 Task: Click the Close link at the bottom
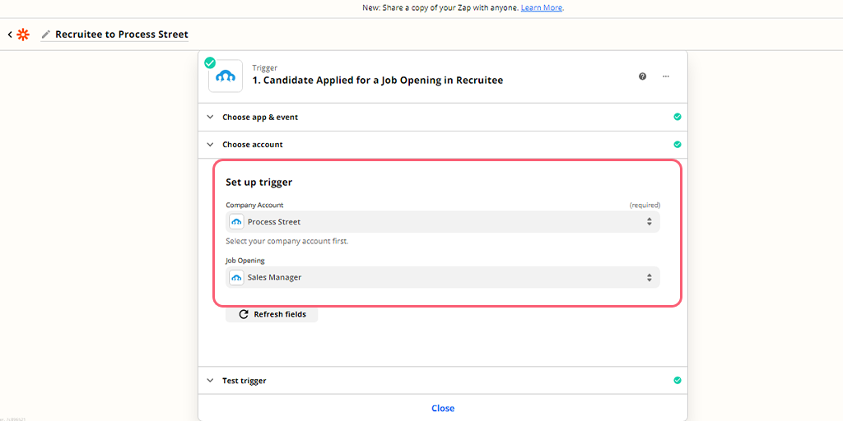(x=443, y=408)
